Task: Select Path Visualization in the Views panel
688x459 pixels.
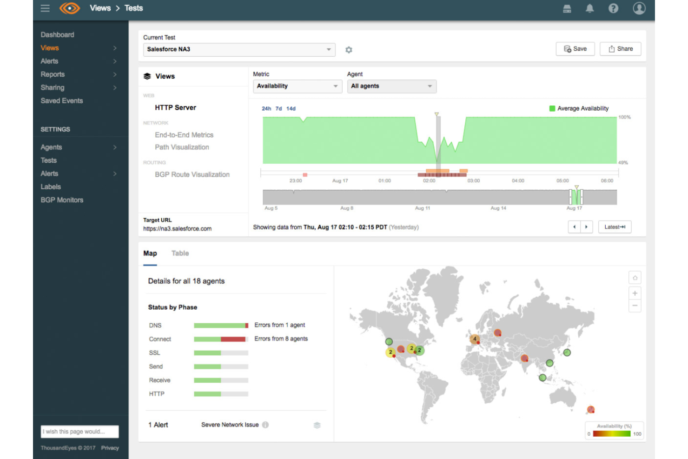Action: click(x=182, y=147)
